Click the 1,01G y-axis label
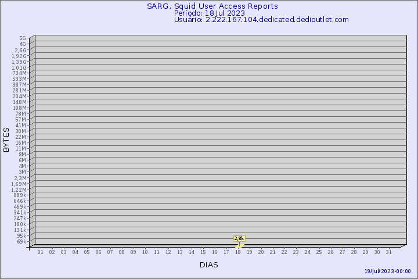418x279 pixels. [19, 68]
